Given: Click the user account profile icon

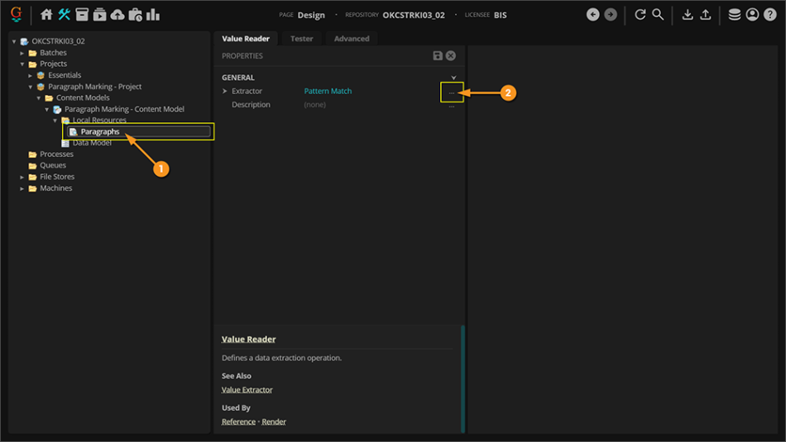Looking at the screenshot, I should 752,15.
